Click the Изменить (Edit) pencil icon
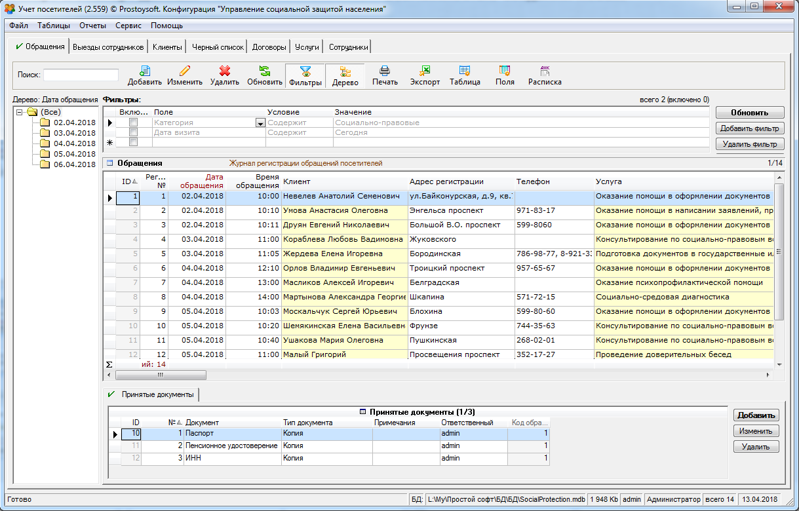This screenshot has height=511, width=799. coord(184,71)
